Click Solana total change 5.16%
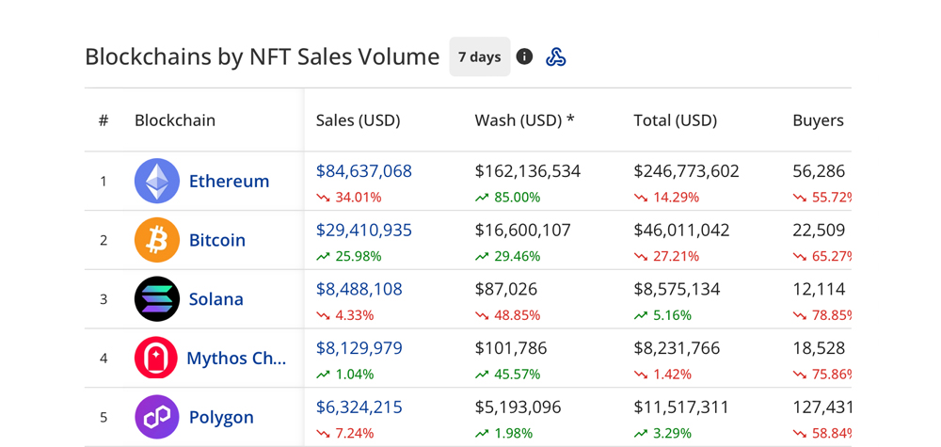This screenshot has width=941, height=447. point(672,315)
